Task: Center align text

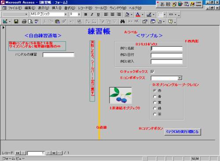Action: click(x=112, y=15)
